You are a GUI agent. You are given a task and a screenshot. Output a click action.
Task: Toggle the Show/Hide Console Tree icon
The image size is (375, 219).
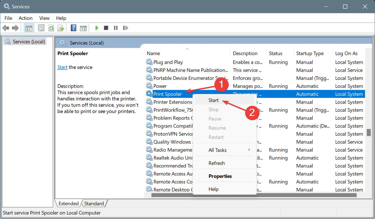pyautogui.click(x=28, y=28)
